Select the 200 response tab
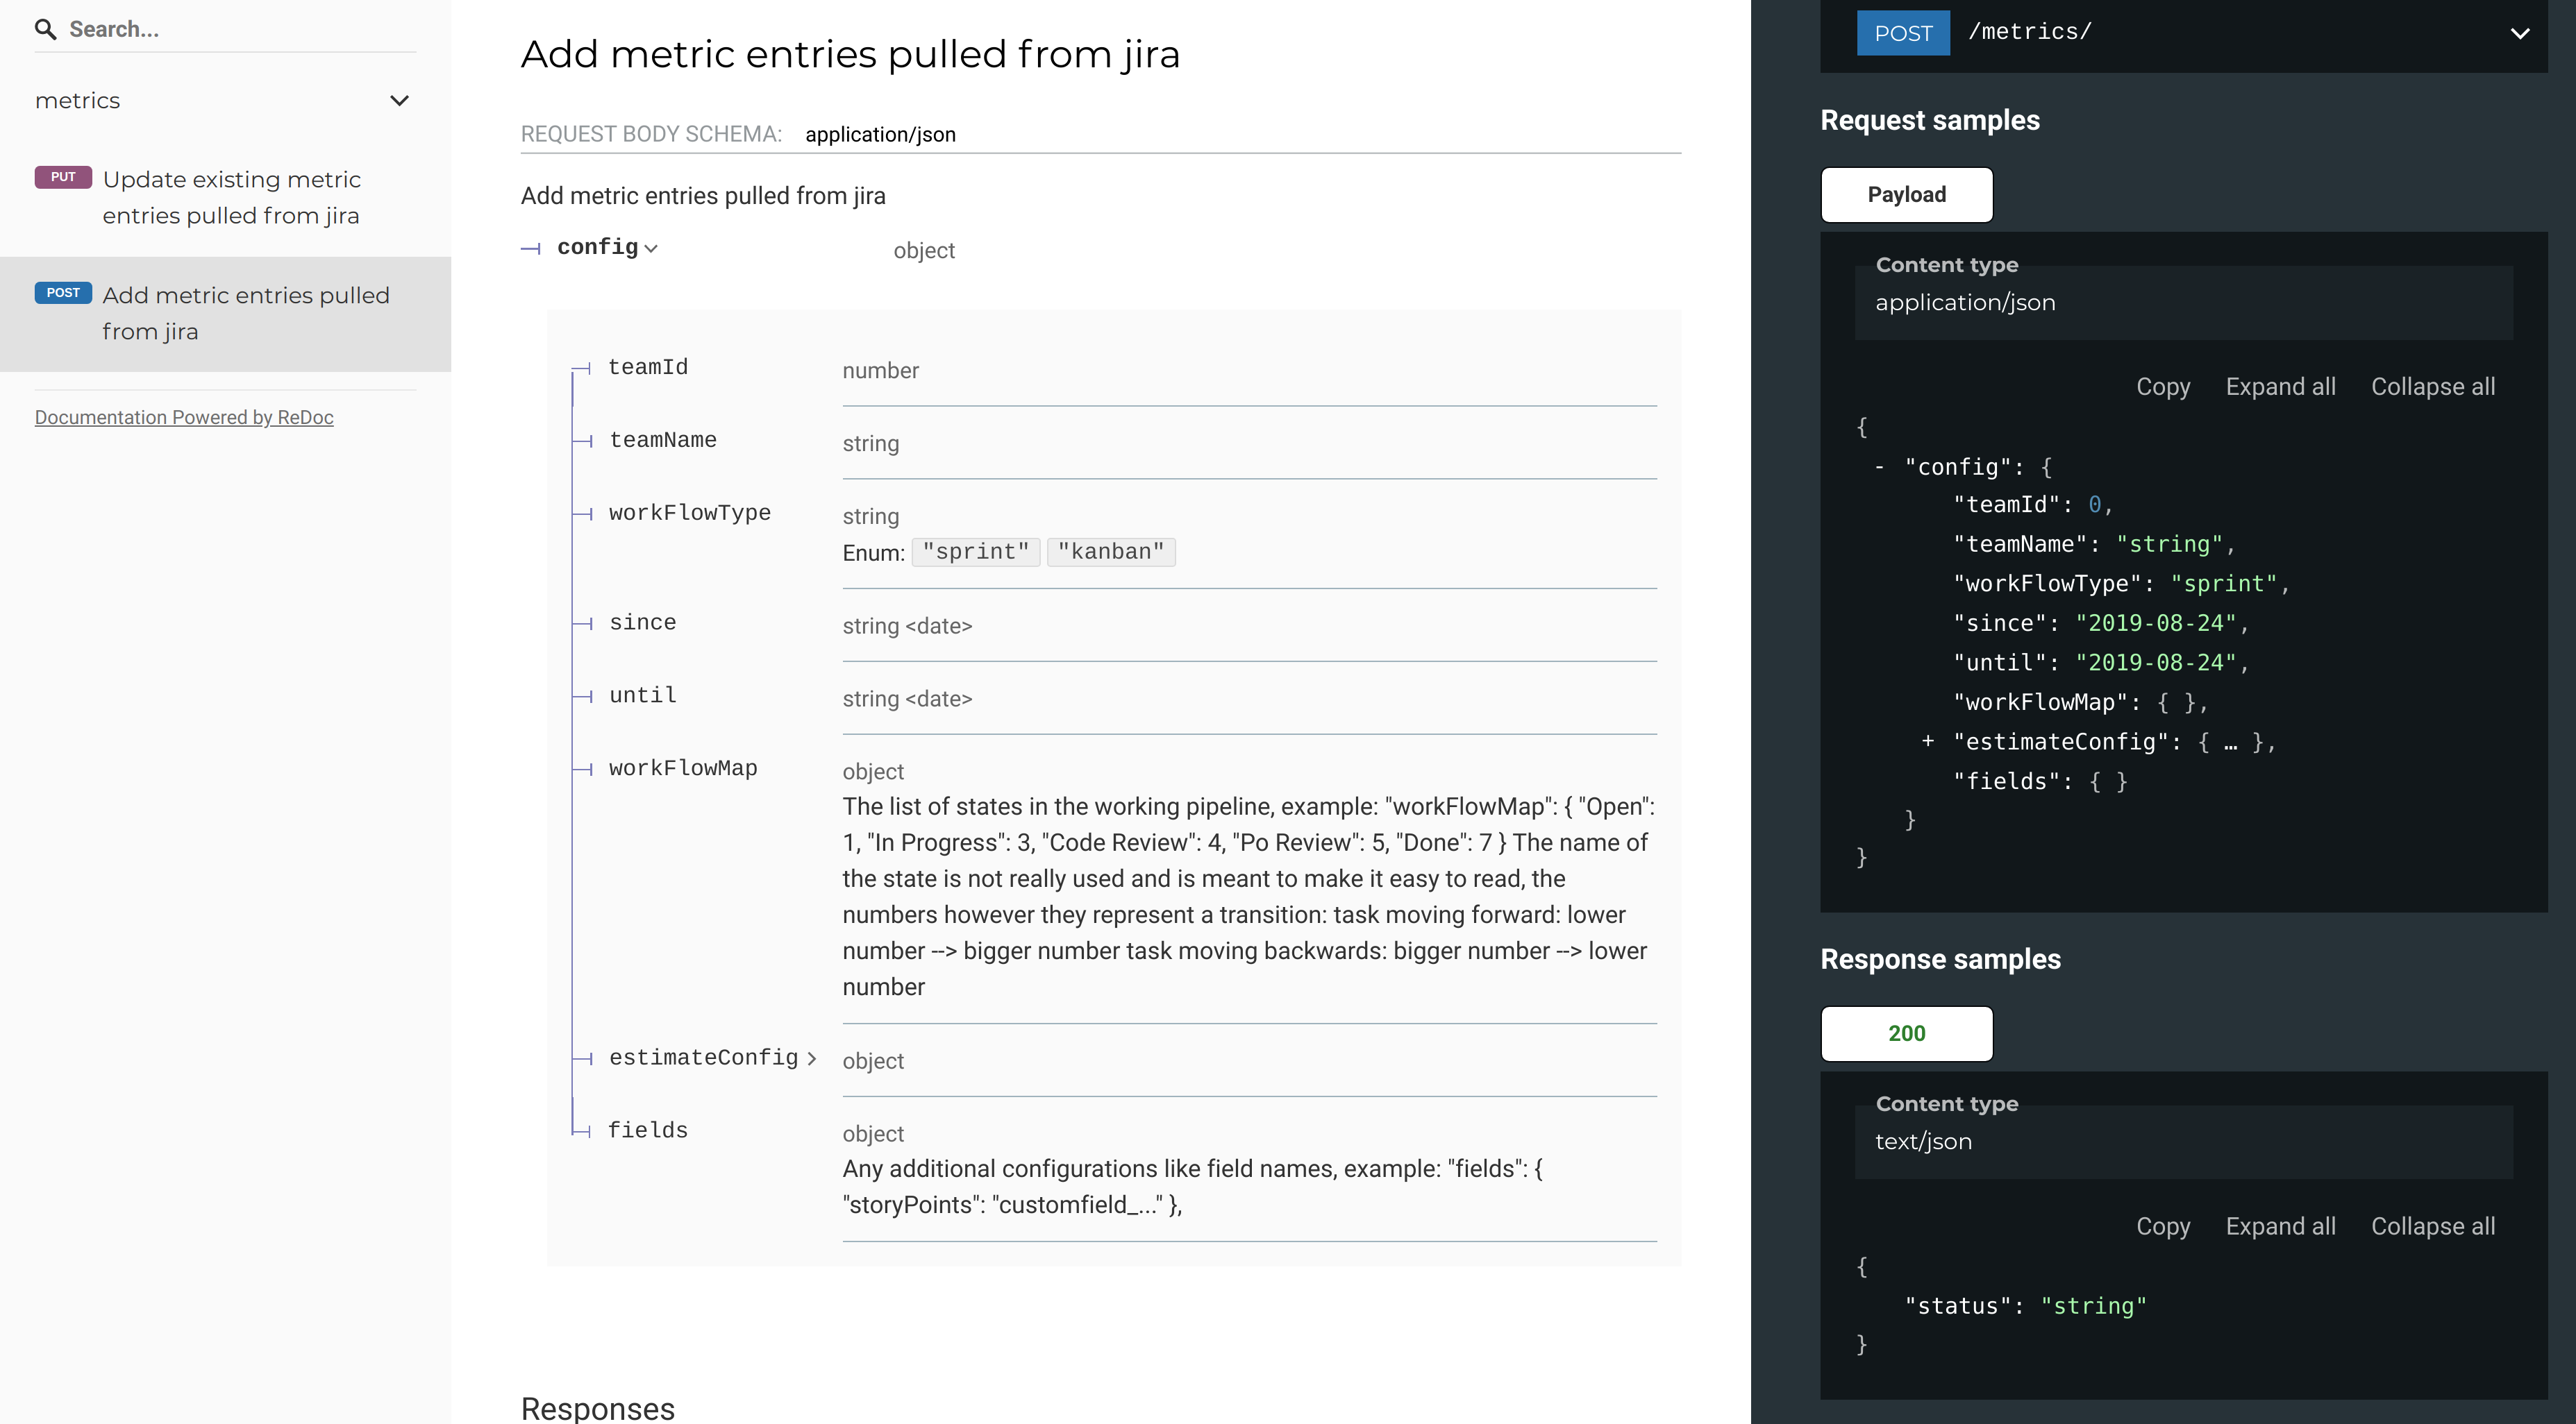The height and width of the screenshot is (1424, 2576). [1906, 1033]
